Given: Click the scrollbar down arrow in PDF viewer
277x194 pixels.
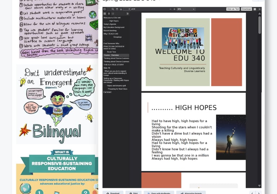Looking at the screenshot, I should click(x=260, y=186).
